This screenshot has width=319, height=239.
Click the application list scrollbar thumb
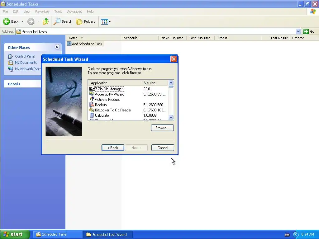(171, 87)
